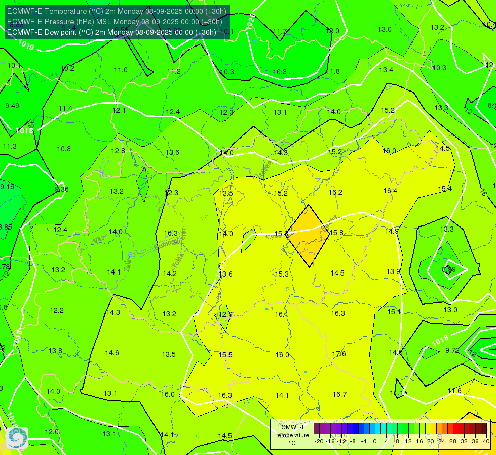Click the 8.99 temperature value
The image size is (496, 455).
449,269
